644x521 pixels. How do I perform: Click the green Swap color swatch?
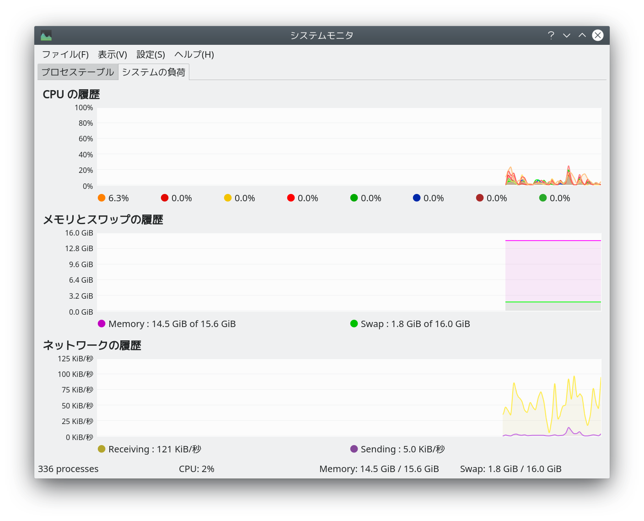click(354, 323)
